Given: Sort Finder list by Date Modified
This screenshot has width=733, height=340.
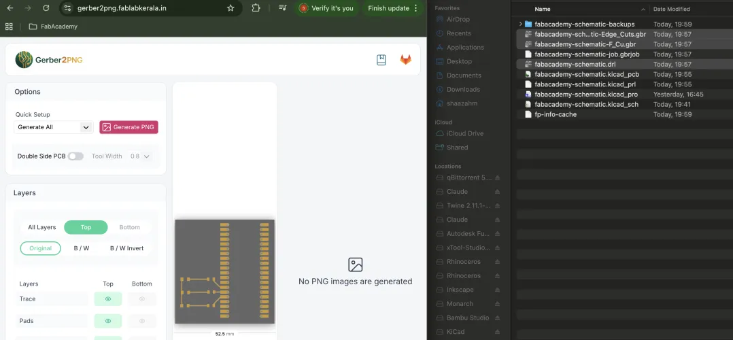Looking at the screenshot, I should click(671, 9).
